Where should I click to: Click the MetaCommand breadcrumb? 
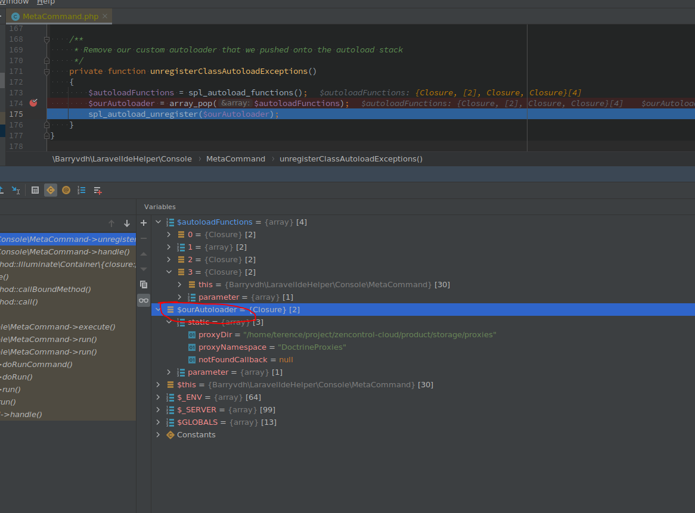point(235,159)
